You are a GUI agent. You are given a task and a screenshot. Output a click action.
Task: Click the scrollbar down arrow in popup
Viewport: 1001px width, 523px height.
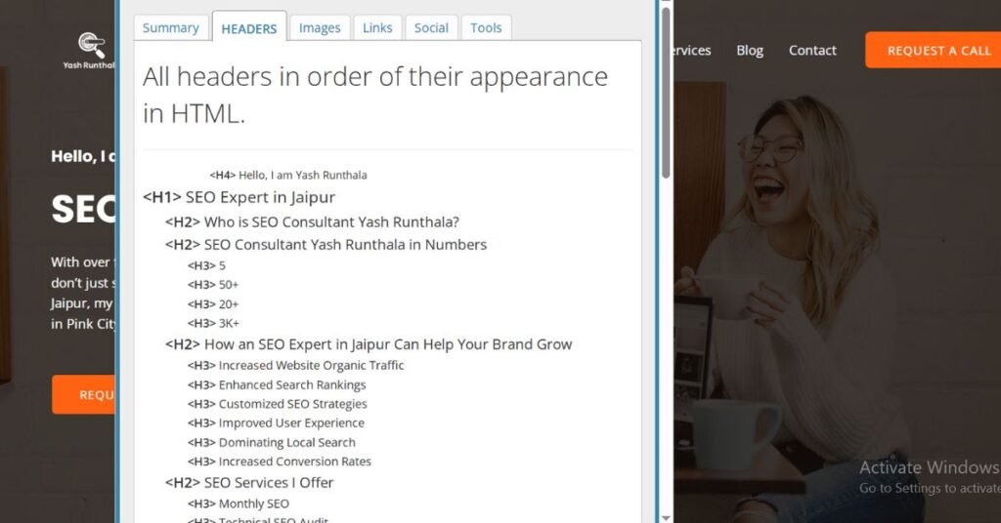666,517
